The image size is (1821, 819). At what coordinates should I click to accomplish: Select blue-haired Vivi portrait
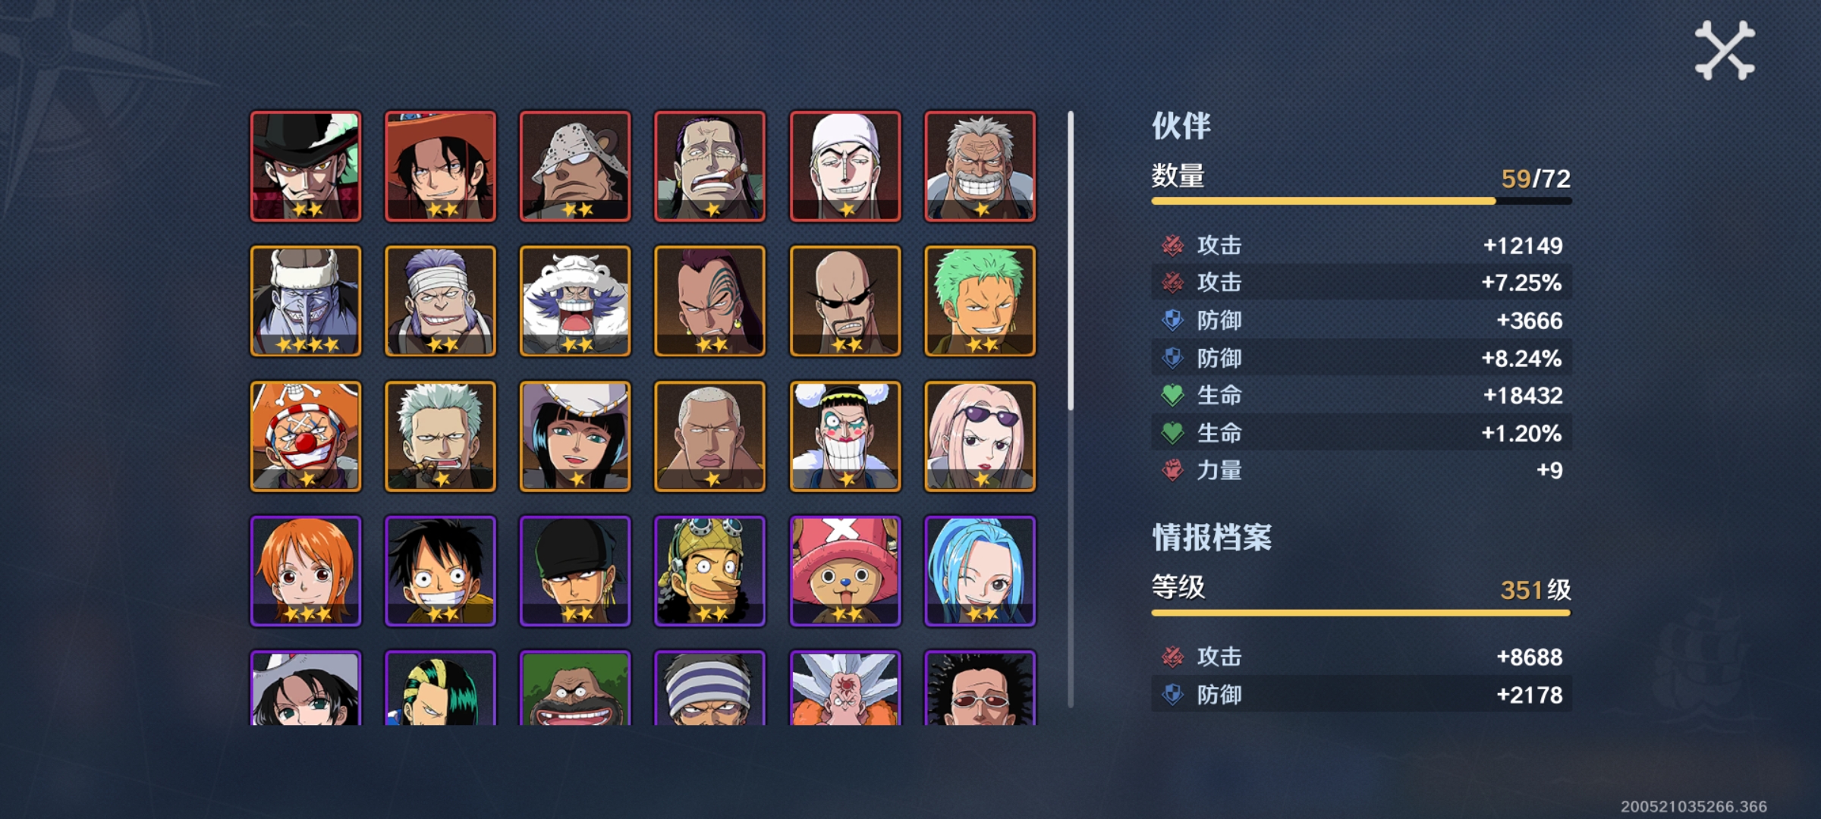[x=980, y=571]
